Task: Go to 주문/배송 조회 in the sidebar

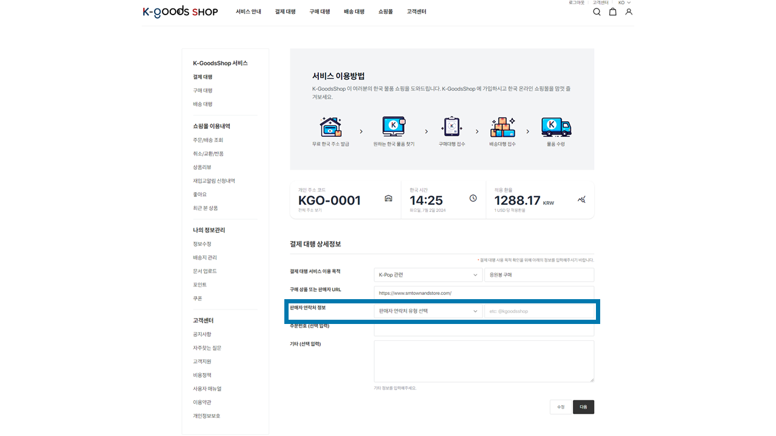Action: click(208, 140)
